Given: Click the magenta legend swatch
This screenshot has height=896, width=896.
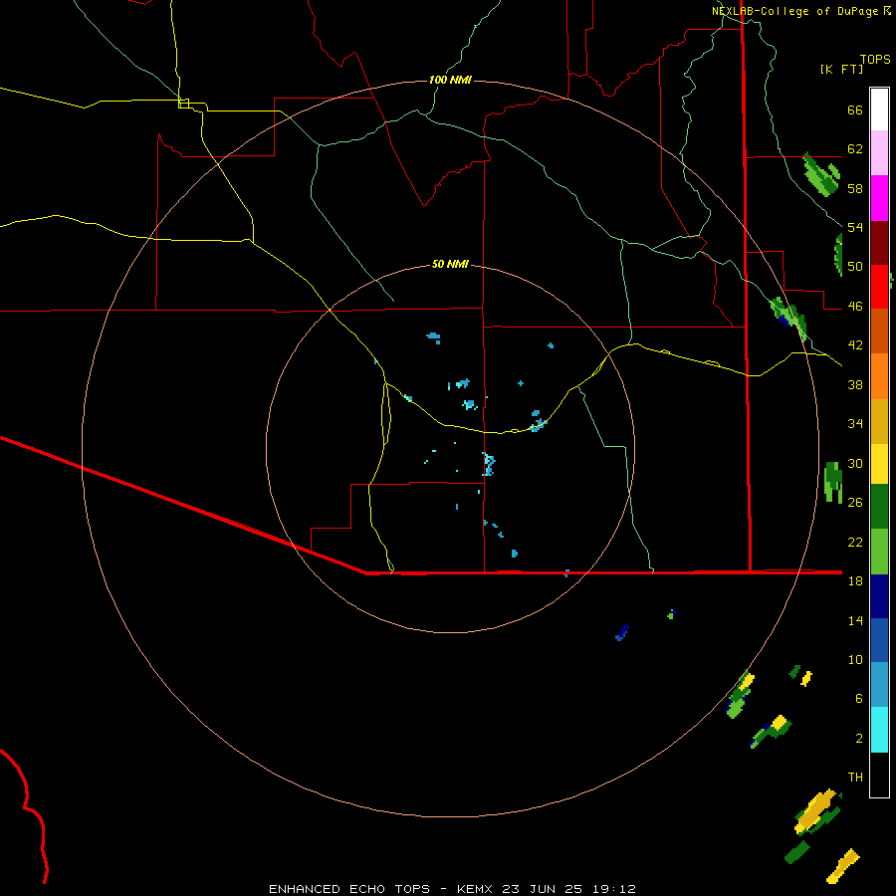Looking at the screenshot, I should [x=879, y=198].
